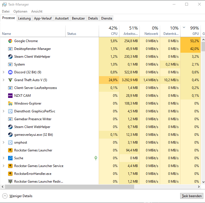Image resolution: width=205 pixels, height=203 pixels.
Task: Click the Windows-Explorer folder icon
Action: click(10, 103)
